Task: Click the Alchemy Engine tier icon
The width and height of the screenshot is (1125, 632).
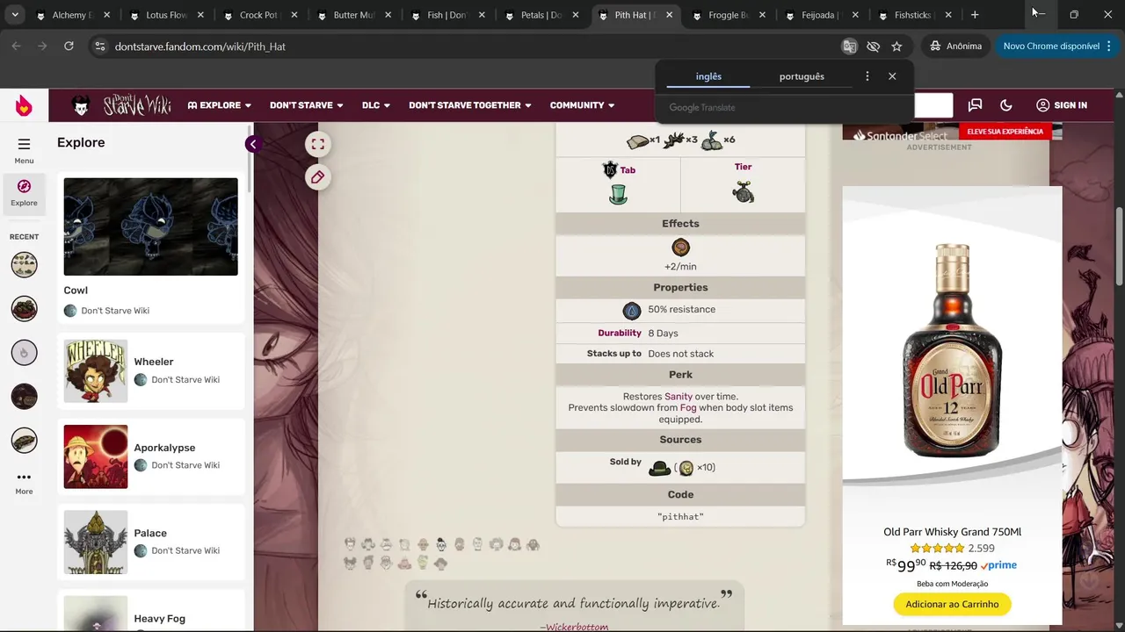Action: pyautogui.click(x=744, y=191)
